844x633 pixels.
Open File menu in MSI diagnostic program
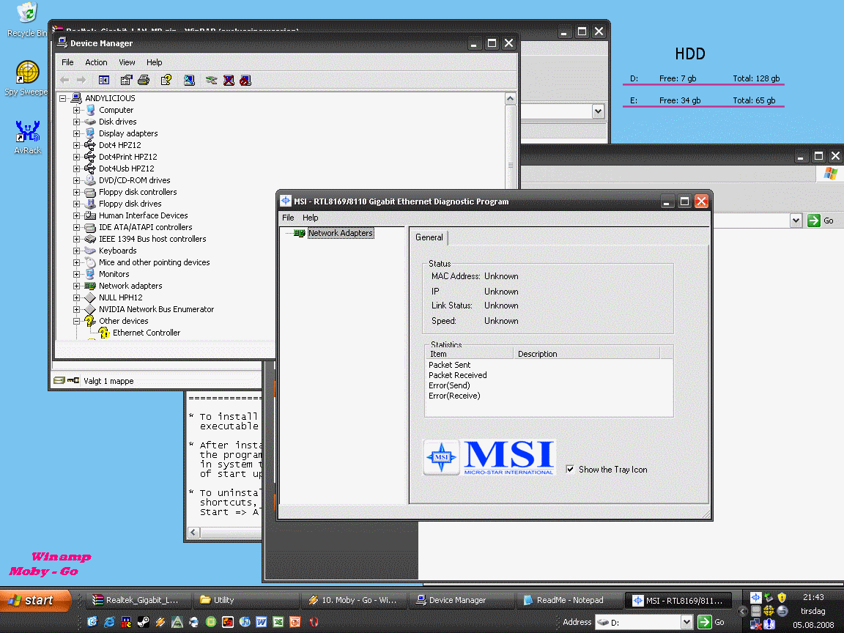tap(288, 218)
